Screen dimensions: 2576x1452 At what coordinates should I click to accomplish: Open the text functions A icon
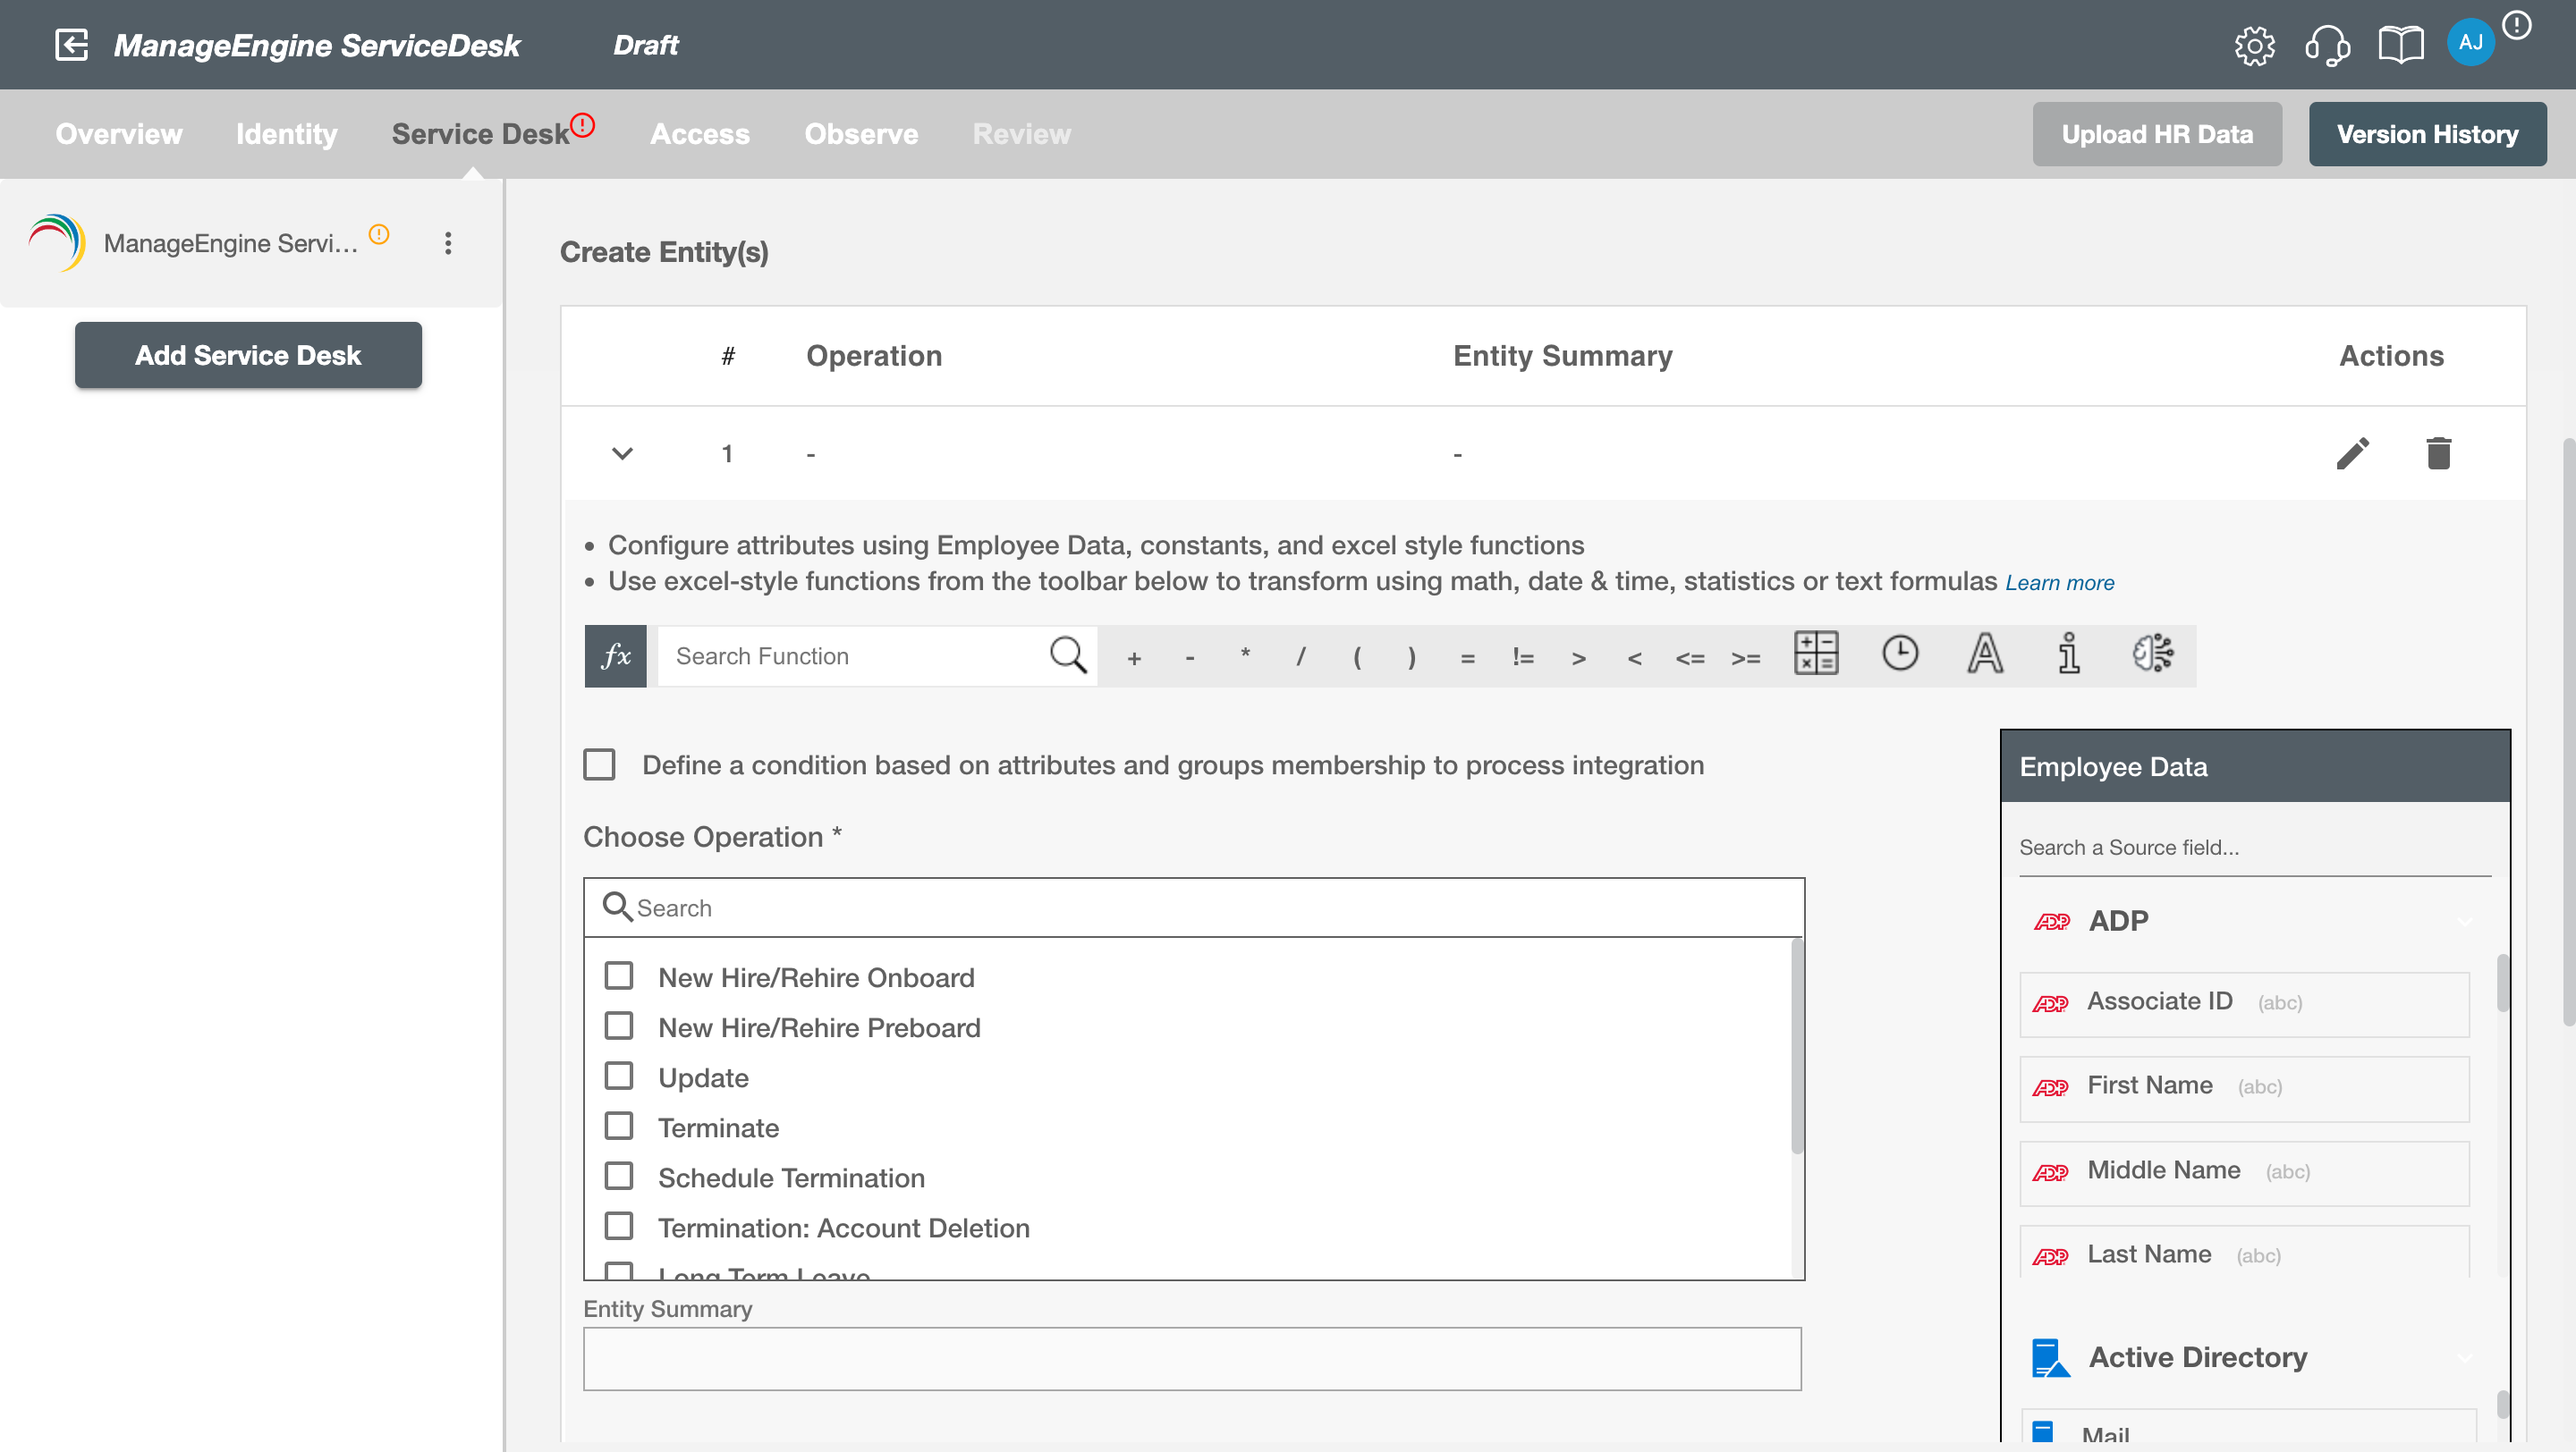[1985, 654]
